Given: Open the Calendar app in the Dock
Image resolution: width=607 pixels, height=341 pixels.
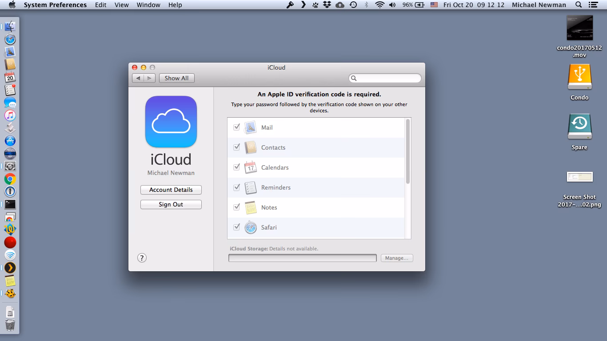Looking at the screenshot, I should coord(10,77).
